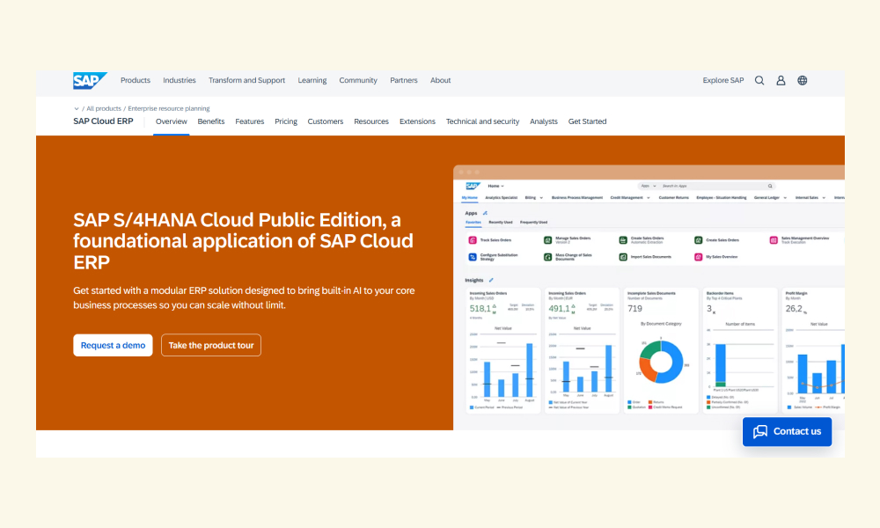Open the site search magnifier icon
880x528 pixels.
coord(759,80)
